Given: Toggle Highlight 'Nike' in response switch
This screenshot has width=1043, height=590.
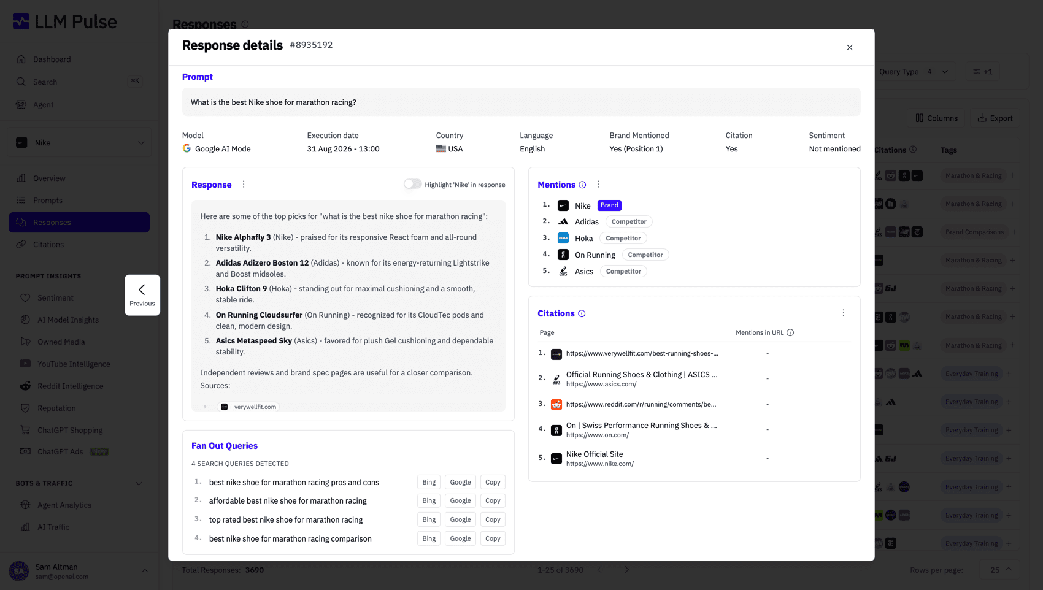Looking at the screenshot, I should 412,184.
